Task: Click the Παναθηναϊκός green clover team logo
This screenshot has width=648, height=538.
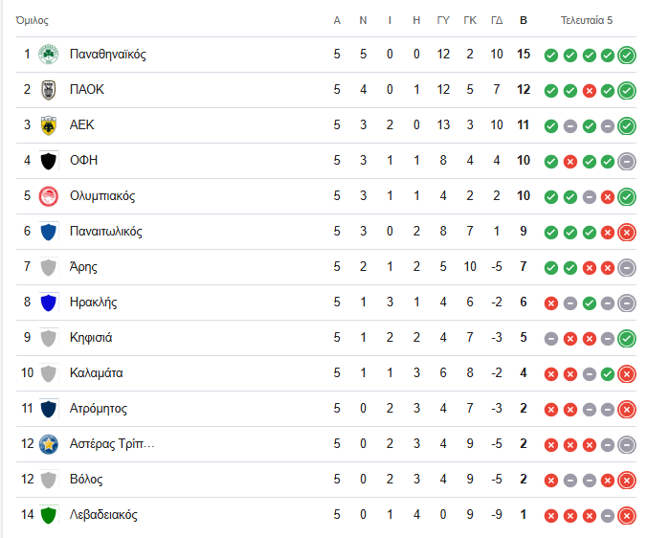Action: click(49, 55)
